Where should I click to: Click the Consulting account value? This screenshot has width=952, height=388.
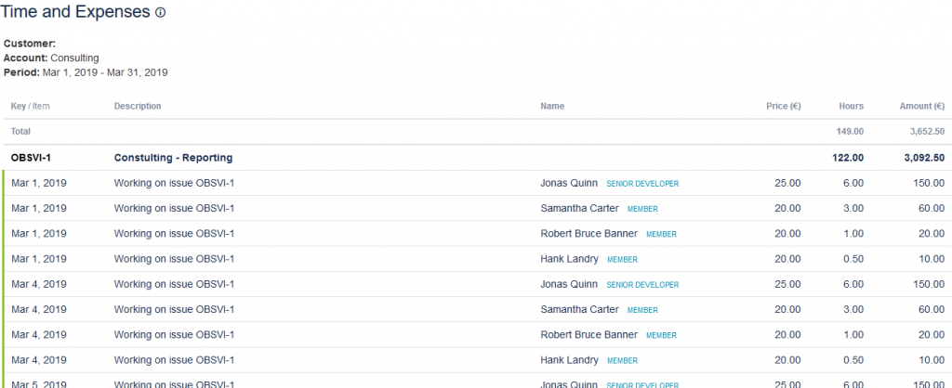74,58
